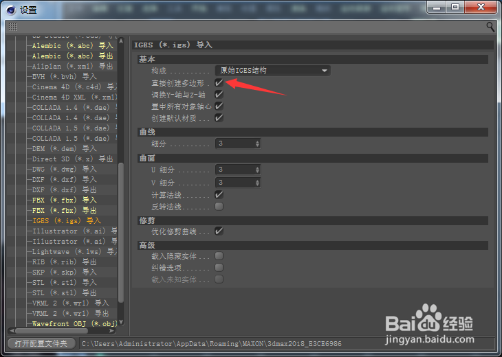
Task: Toggle 调换Y-轴与Z-轴 checkbox
Action: pos(219,95)
